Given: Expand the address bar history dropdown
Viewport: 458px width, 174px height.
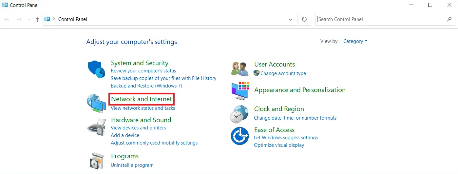Looking at the screenshot, I should 291,20.
